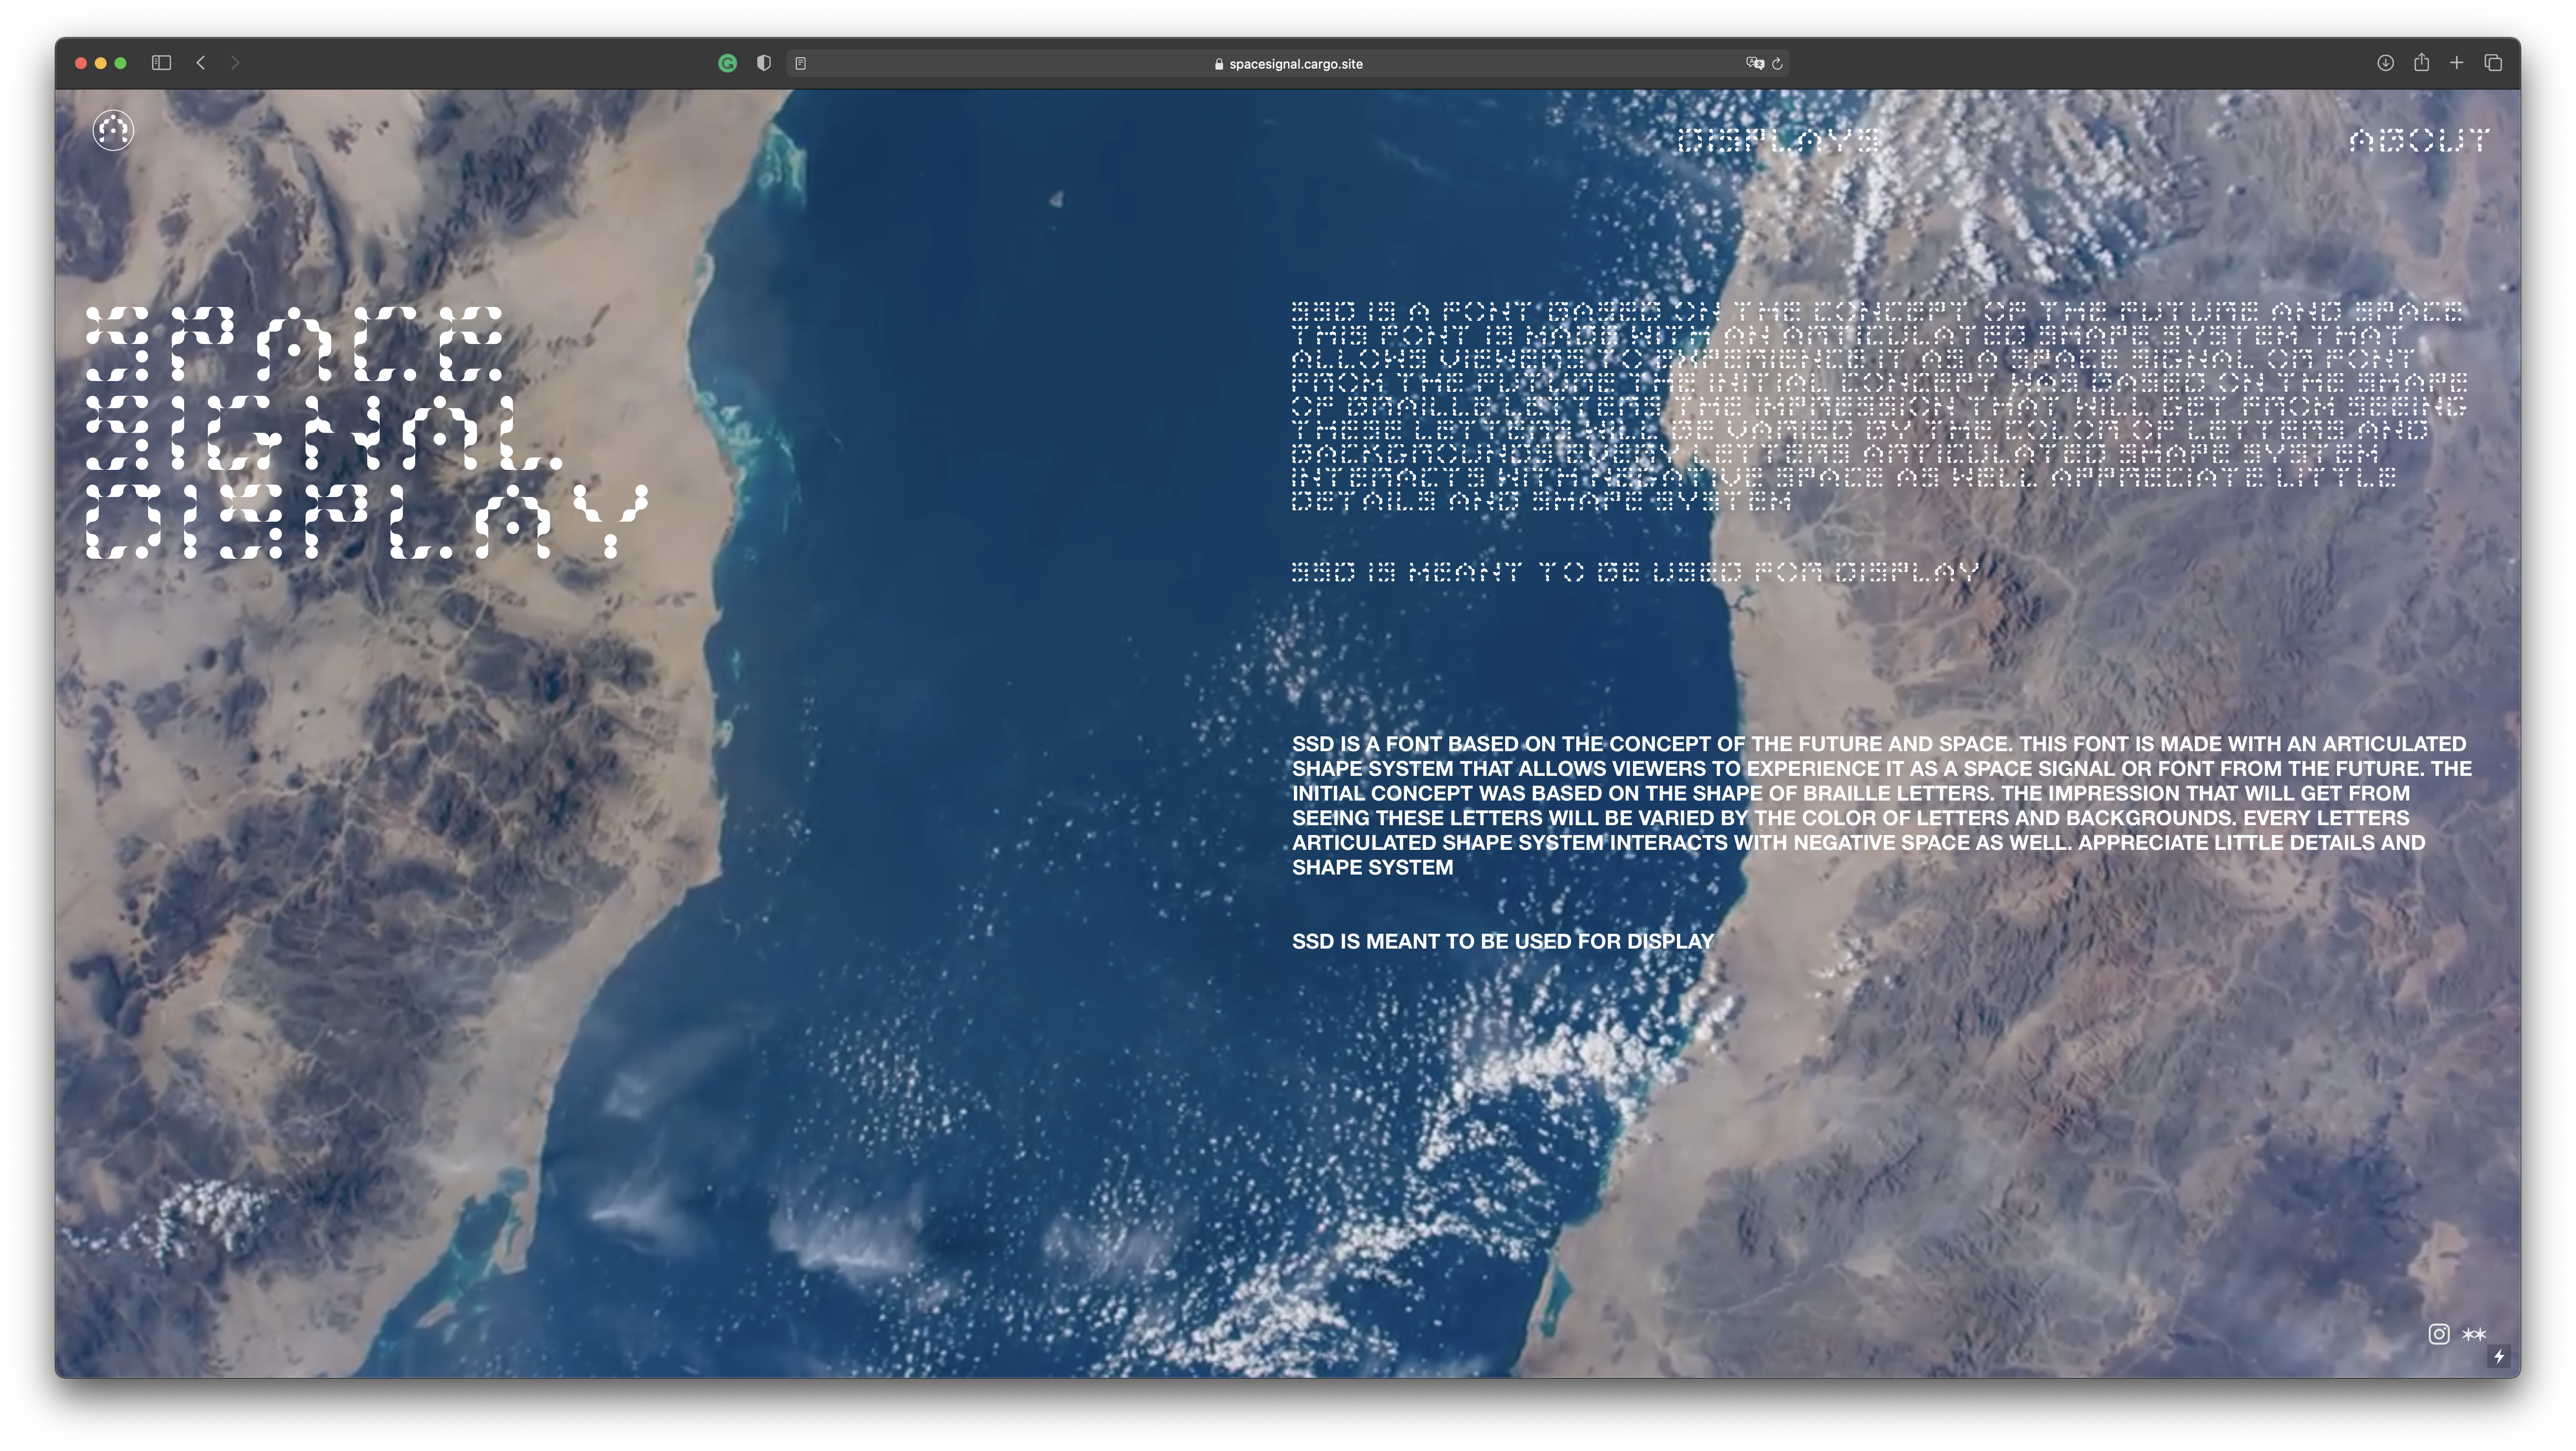Open the Grammarly extension
Screen dimensions: 2576x1451
pyautogui.click(x=728, y=63)
